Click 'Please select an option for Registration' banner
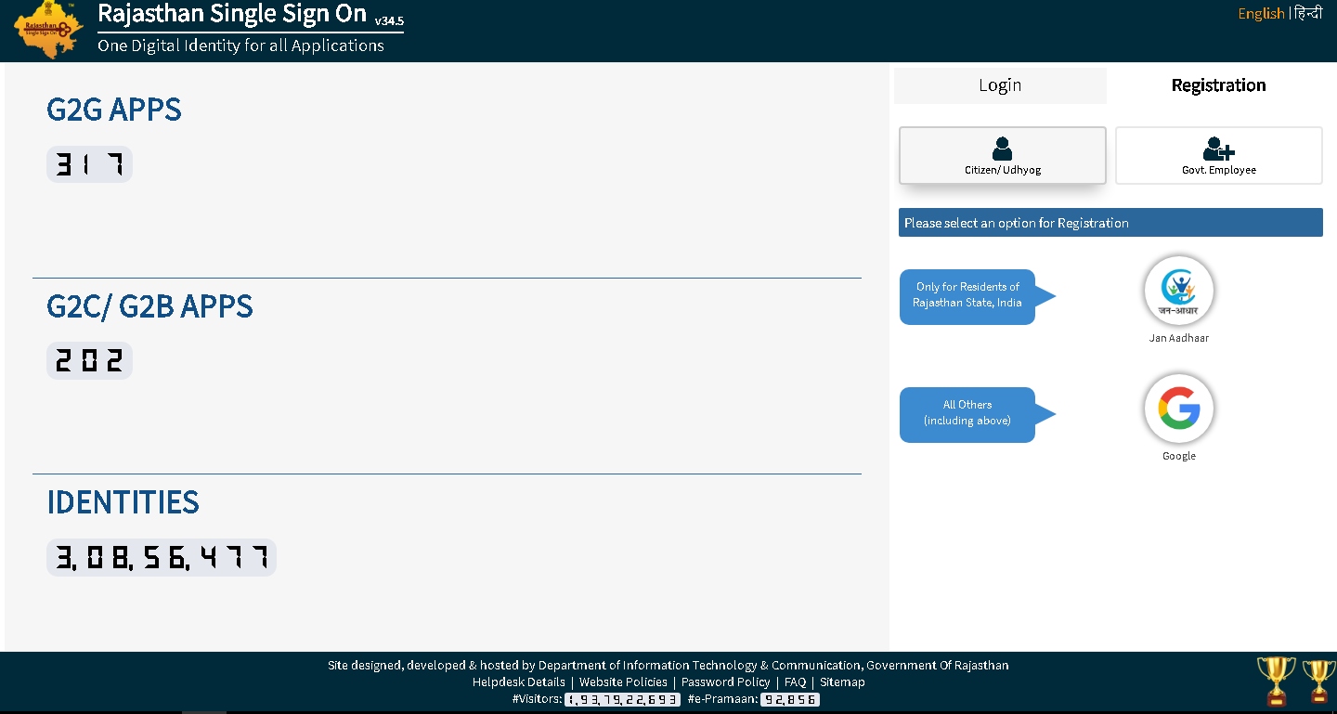Screen dimensions: 1337x714 coord(1110,223)
